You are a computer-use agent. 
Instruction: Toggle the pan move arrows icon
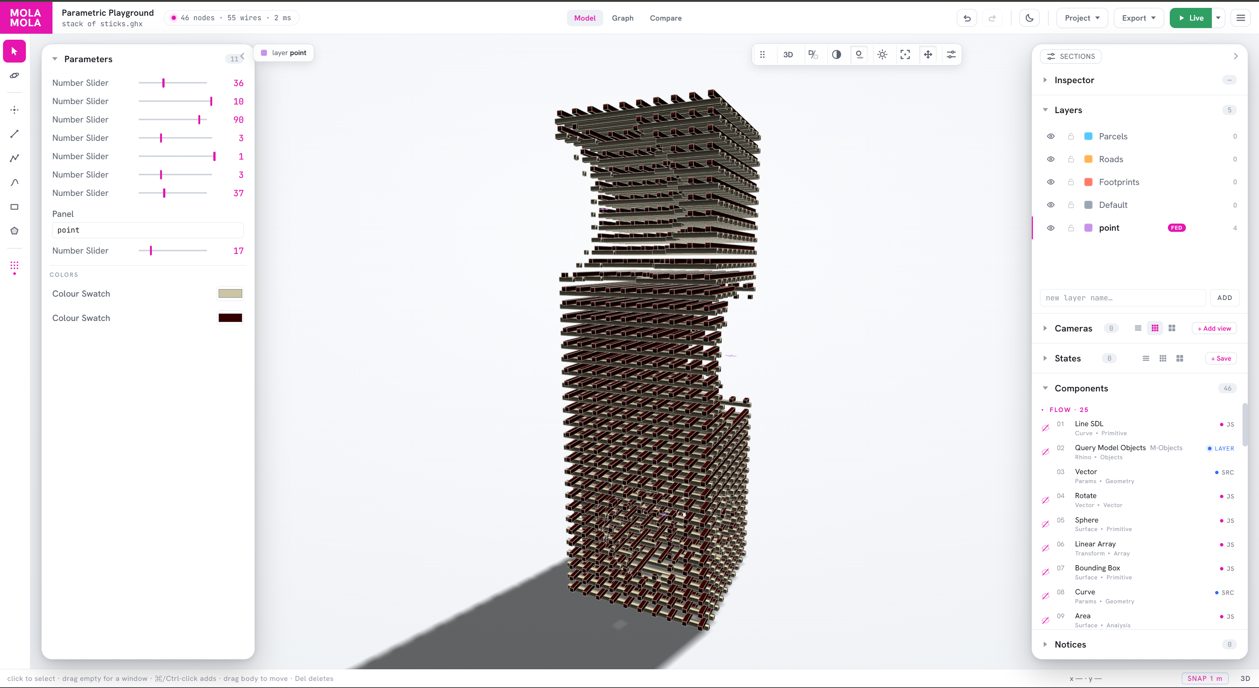point(928,55)
